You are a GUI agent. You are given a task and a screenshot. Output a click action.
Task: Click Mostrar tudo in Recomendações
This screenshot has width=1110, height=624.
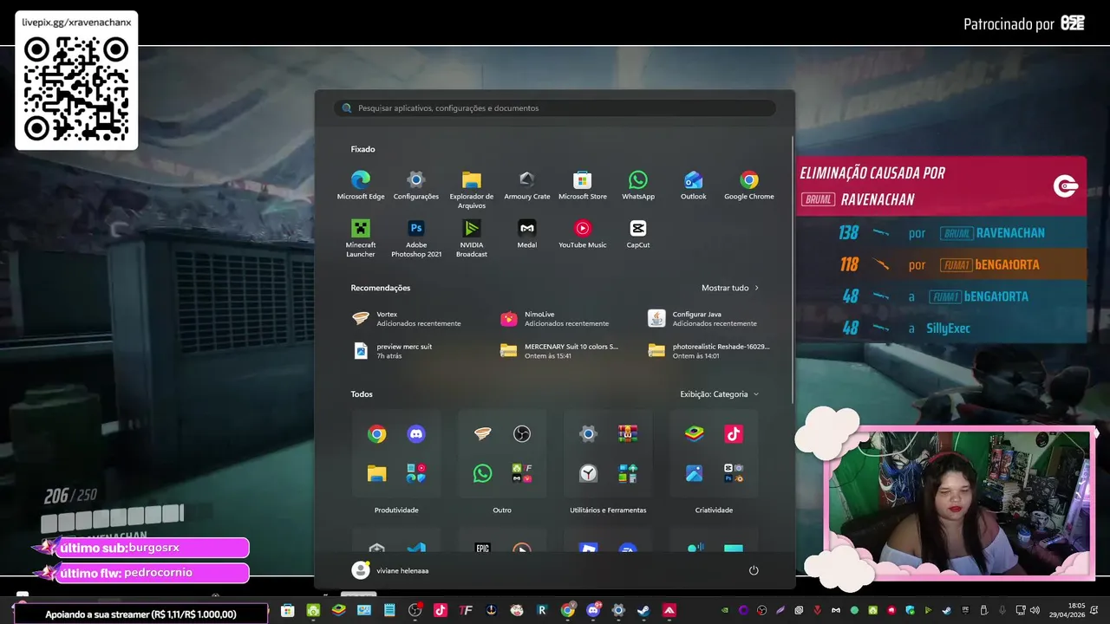pos(730,288)
